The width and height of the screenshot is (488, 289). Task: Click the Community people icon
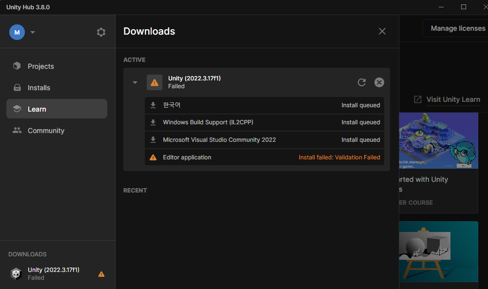pos(17,130)
